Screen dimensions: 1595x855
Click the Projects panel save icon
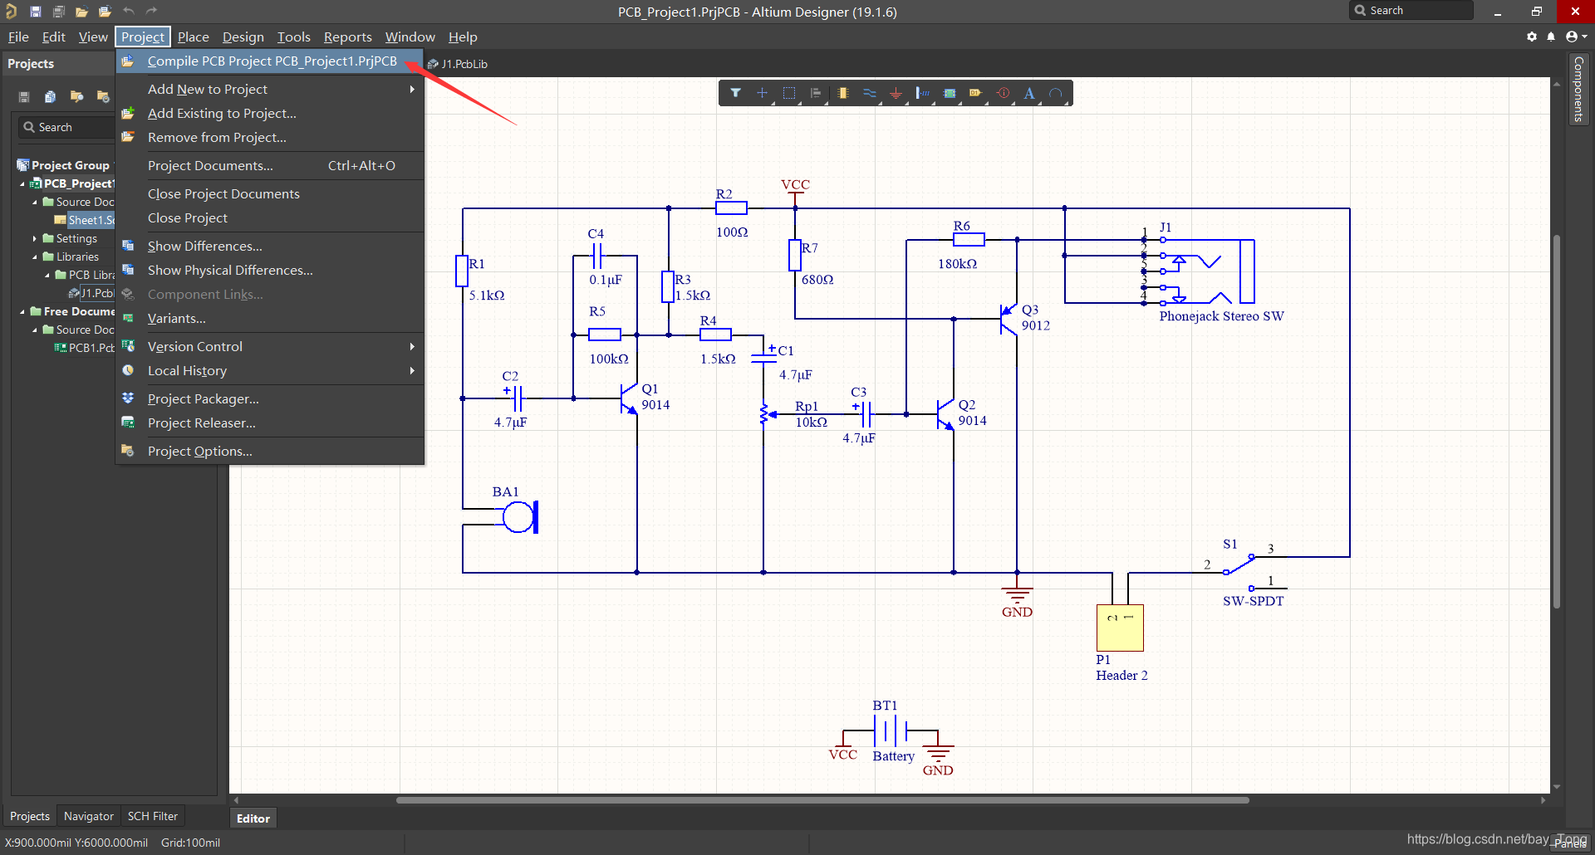(24, 96)
